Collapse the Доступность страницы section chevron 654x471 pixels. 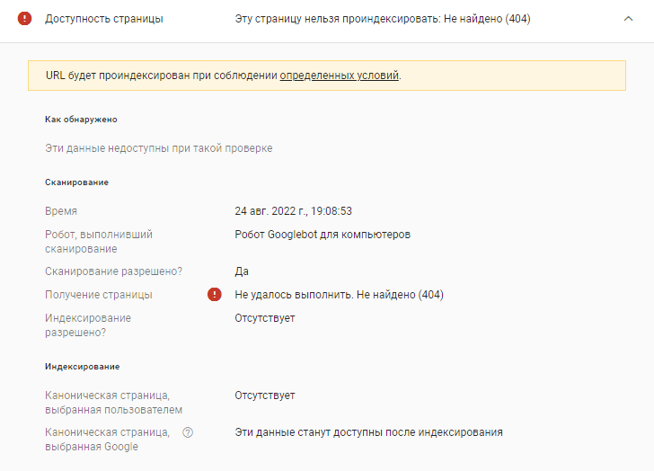pos(628,19)
